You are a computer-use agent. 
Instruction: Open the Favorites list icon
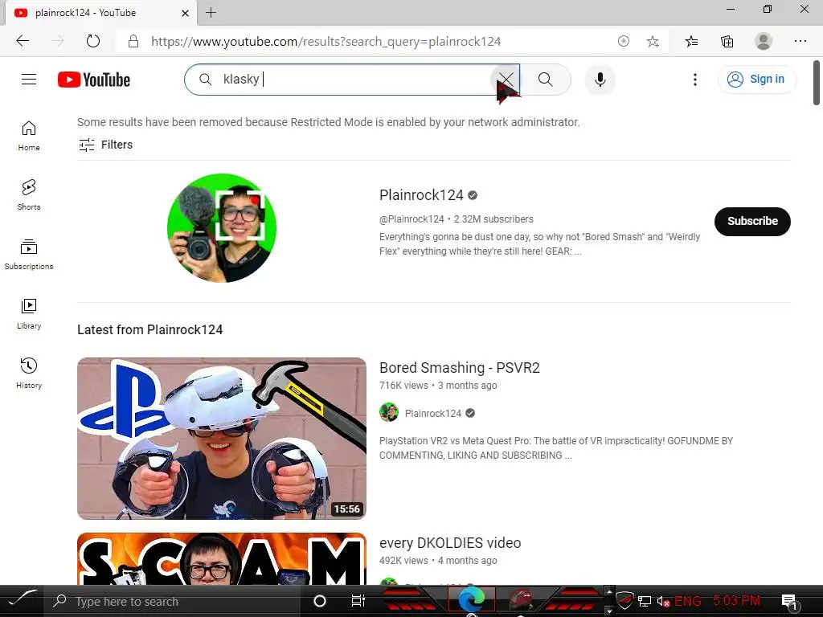click(691, 42)
